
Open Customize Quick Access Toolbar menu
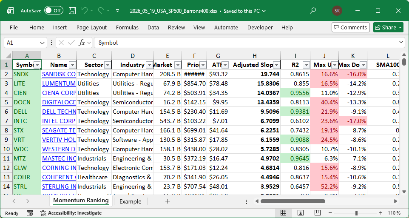[118, 11]
